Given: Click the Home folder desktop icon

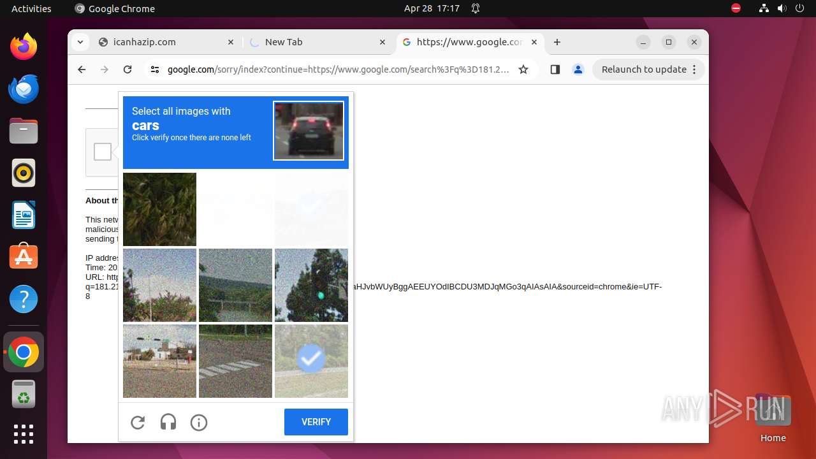Looking at the screenshot, I should tap(773, 418).
